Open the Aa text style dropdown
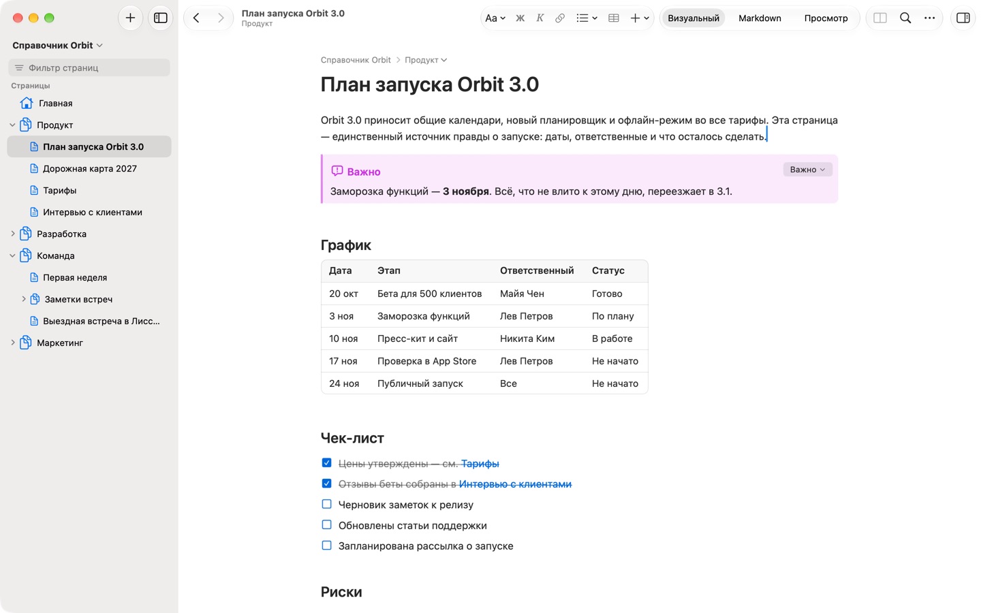 pyautogui.click(x=495, y=18)
